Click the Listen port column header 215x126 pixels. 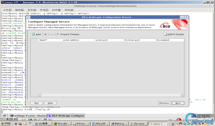pos(108,40)
